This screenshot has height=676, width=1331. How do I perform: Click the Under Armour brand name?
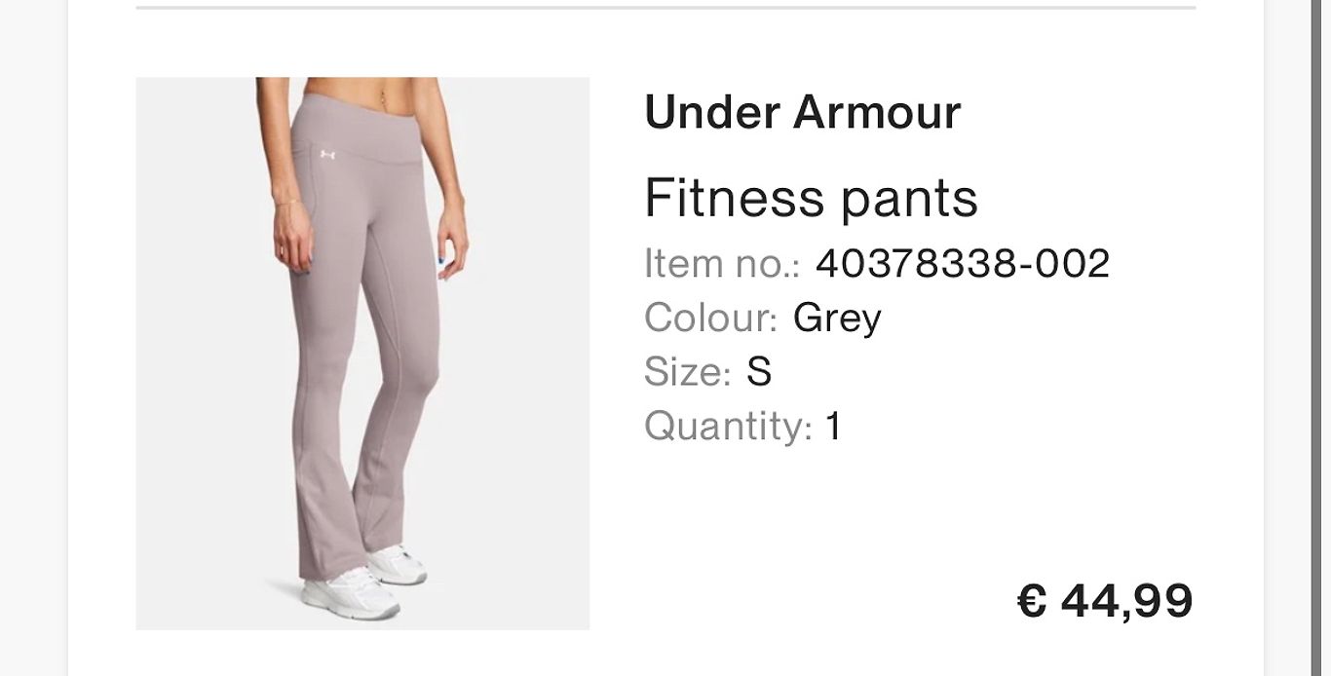(803, 112)
